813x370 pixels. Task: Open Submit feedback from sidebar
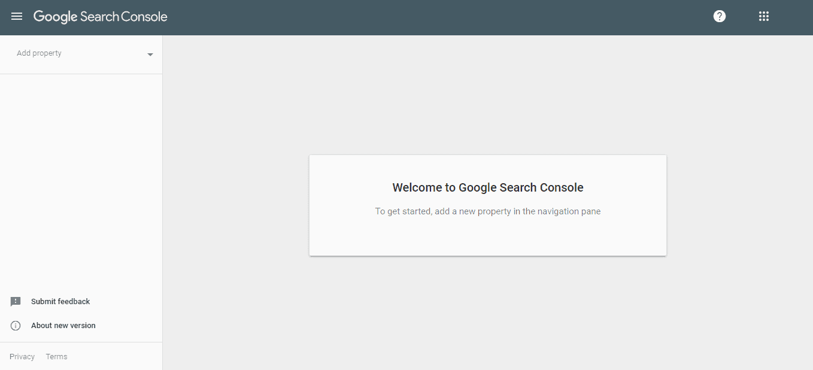tap(60, 302)
